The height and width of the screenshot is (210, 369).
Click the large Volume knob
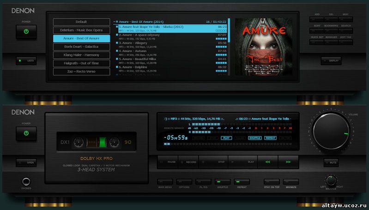point(331,131)
